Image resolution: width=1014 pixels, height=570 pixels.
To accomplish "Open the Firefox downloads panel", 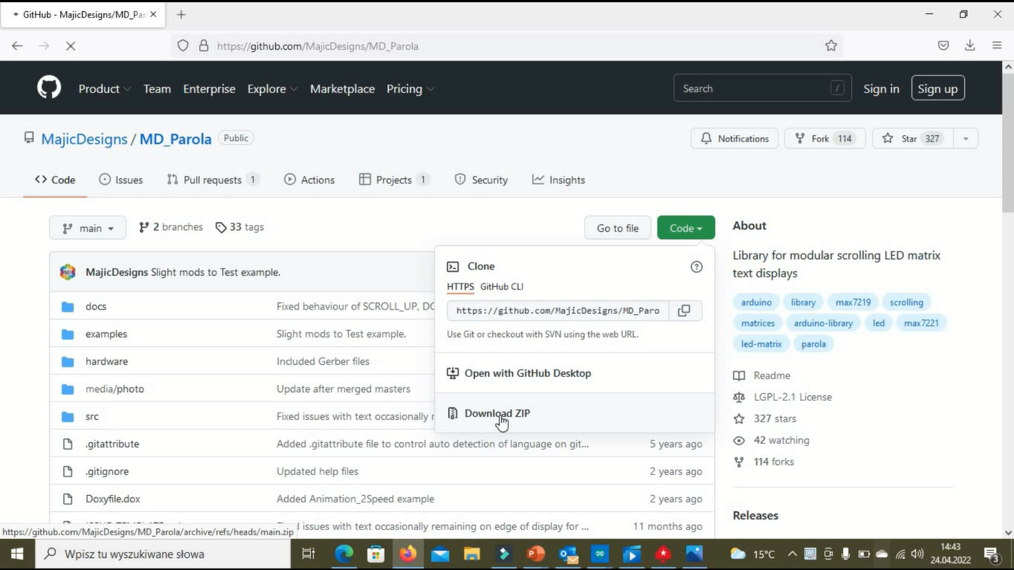I will point(969,46).
